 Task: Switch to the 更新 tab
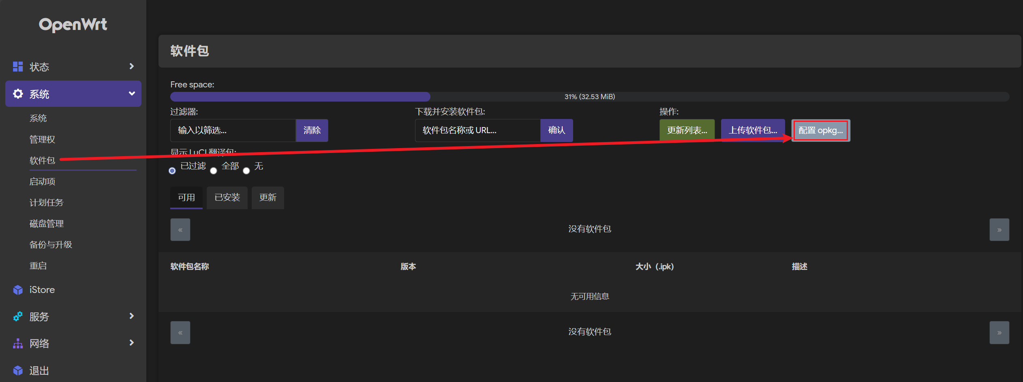(x=268, y=197)
